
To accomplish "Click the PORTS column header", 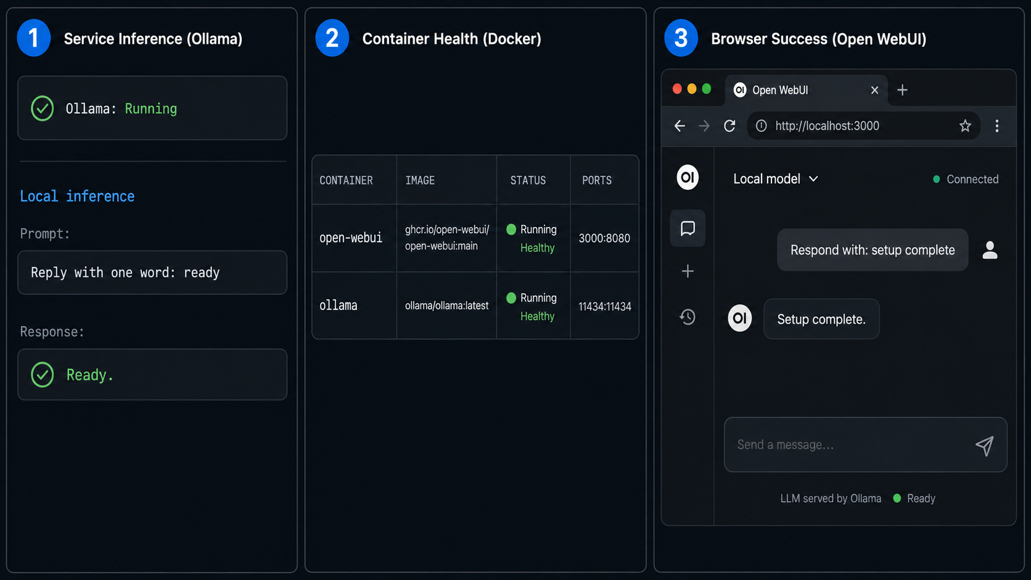I will point(597,181).
